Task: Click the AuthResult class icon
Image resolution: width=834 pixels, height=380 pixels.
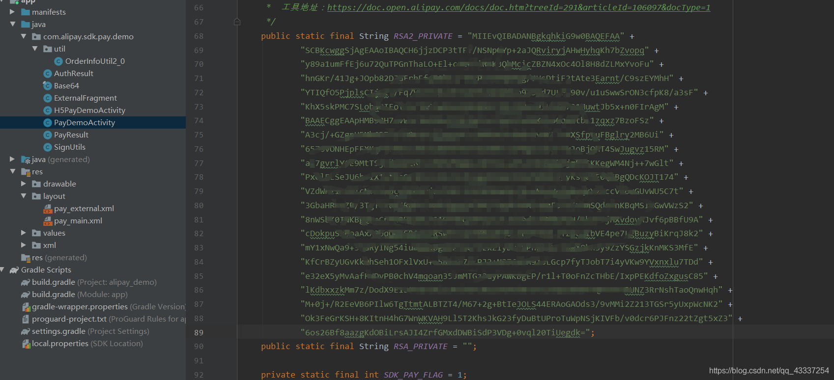Action: 48,74
